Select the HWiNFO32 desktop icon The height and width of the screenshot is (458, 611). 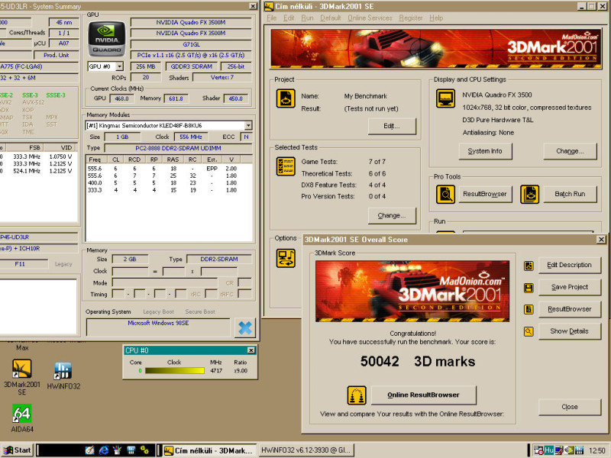(63, 371)
